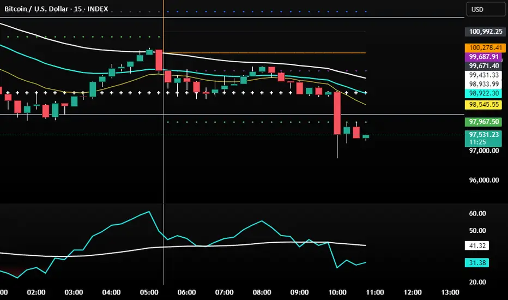508x300 pixels.
Task: Click the 12:00 time axis label
Action: coord(413,292)
